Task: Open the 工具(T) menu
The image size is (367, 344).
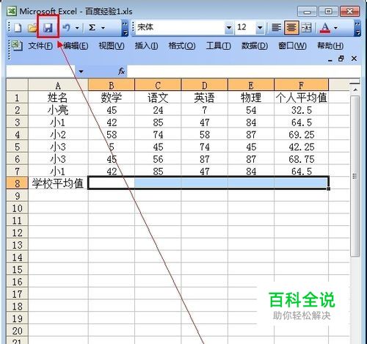Action: click(x=218, y=45)
